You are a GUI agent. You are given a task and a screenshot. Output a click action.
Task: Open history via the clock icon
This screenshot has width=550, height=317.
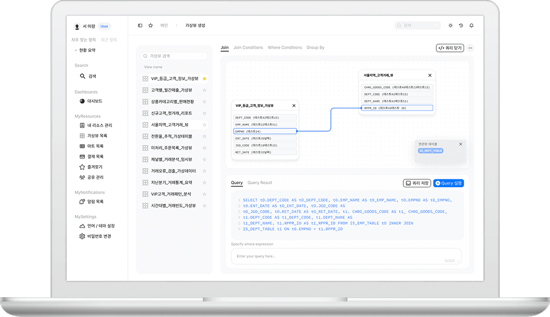click(x=461, y=25)
